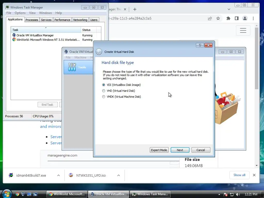Show hidden tray icons arrow
Image resolution: width=264 pixels, height=198 pixels.
tap(219, 194)
